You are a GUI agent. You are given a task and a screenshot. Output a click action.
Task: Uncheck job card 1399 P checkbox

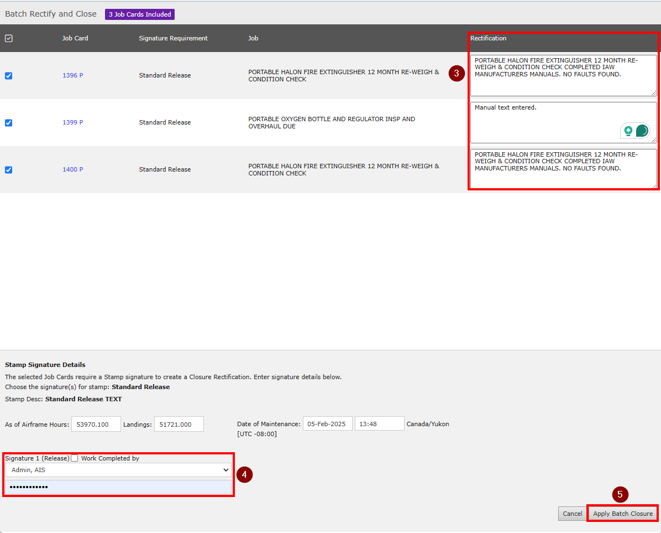tap(8, 123)
